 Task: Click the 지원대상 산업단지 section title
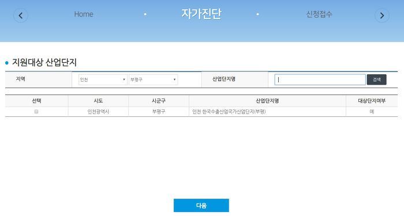pyautogui.click(x=44, y=62)
